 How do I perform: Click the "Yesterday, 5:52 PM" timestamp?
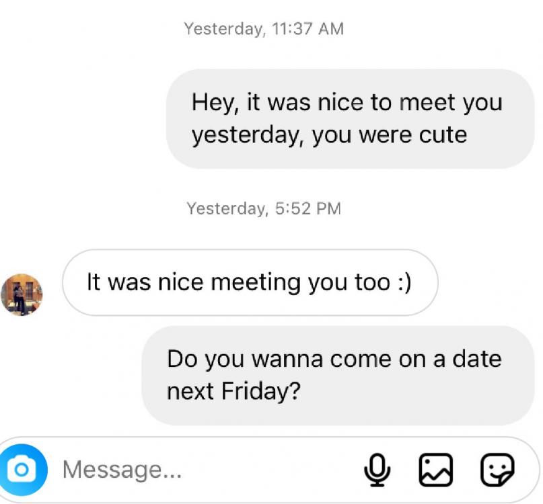(264, 208)
